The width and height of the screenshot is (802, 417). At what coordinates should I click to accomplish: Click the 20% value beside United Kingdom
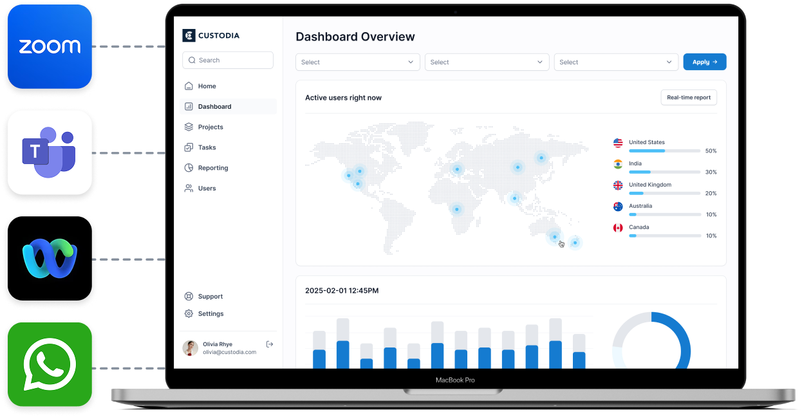[711, 193]
